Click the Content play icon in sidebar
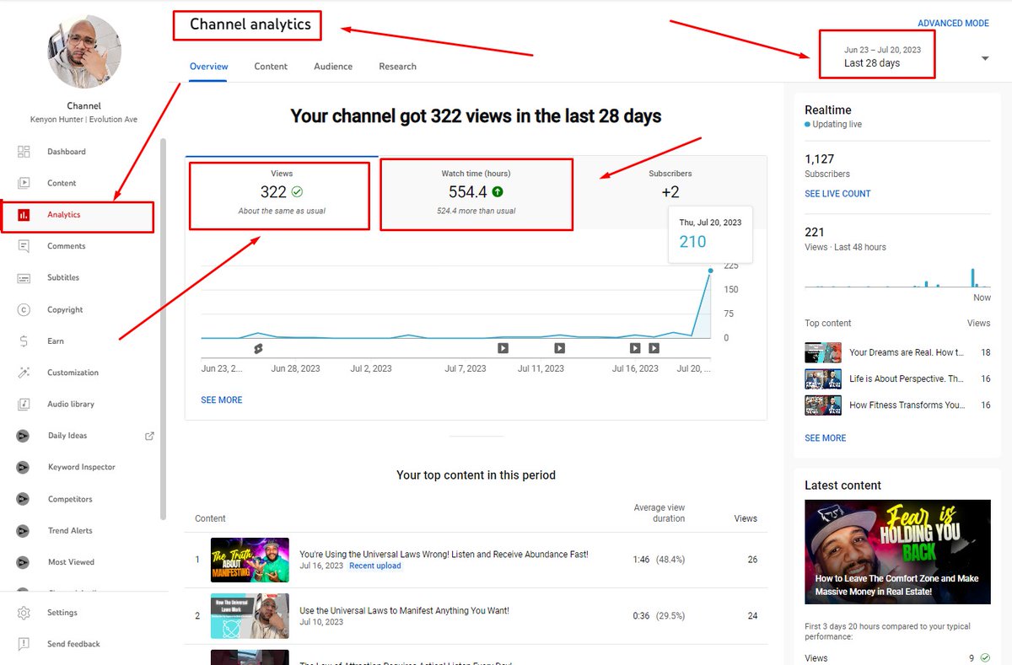The width and height of the screenshot is (1012, 665). coord(24,183)
